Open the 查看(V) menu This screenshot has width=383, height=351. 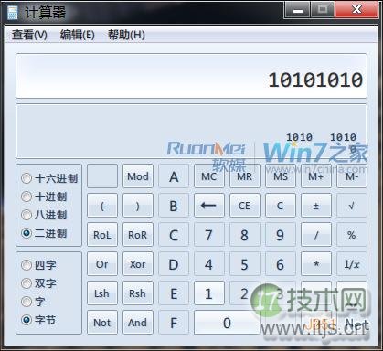click(29, 35)
